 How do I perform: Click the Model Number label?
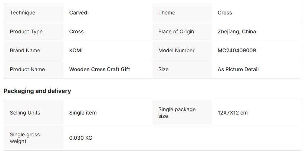[176, 50]
